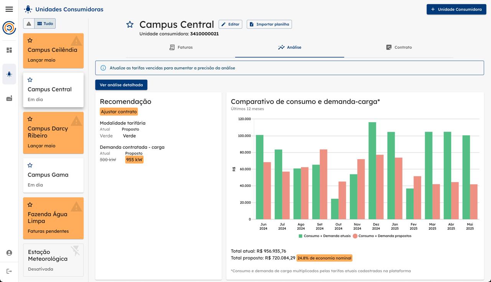Open the distributors factory icon in sidebar
This screenshot has width=491, height=282.
click(9, 98)
